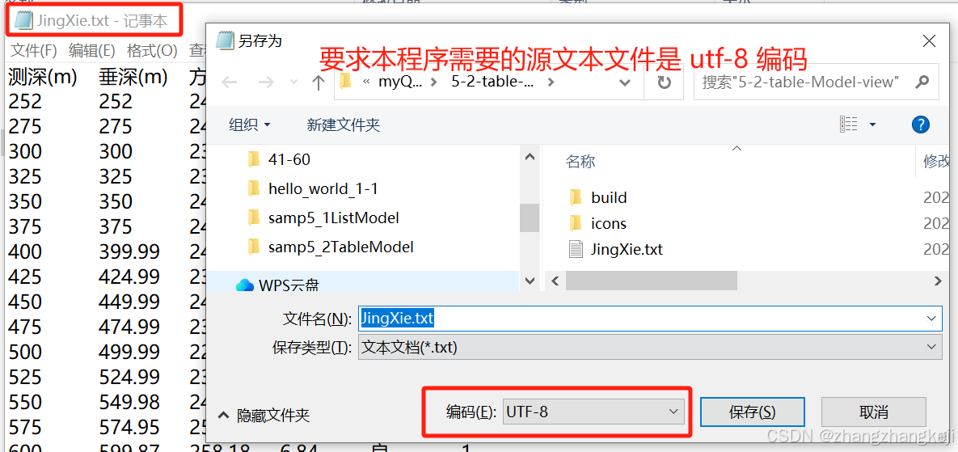Open Notepad 文件(F) menu

(x=34, y=51)
